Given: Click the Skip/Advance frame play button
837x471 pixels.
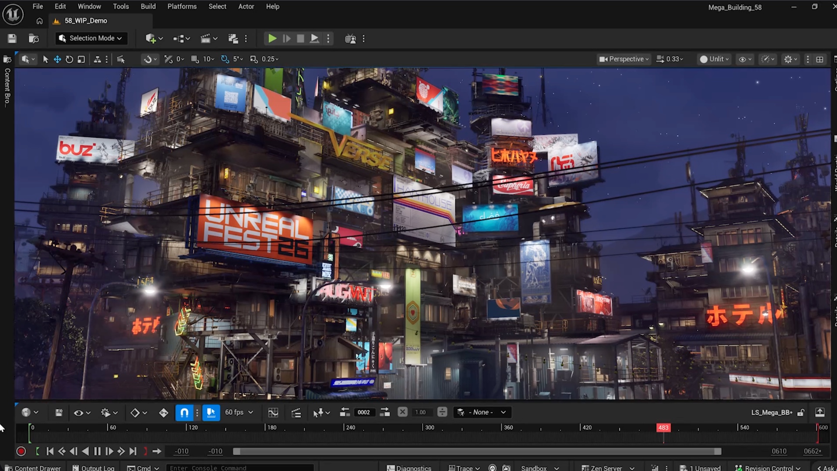Looking at the screenshot, I should pyautogui.click(x=286, y=39).
